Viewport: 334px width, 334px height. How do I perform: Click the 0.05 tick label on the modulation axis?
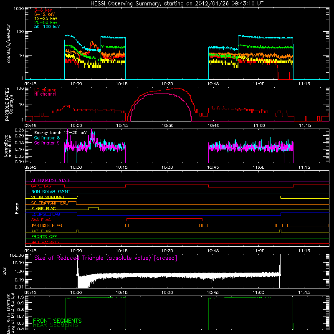click(x=19, y=156)
